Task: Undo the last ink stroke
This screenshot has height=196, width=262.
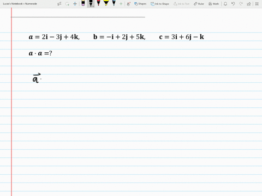Action: [x=233, y=4]
